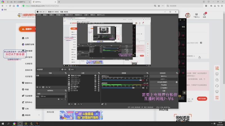This screenshot has height=126, width=225.
Task: Show hidden system tray icons
Action: (x=212, y=123)
